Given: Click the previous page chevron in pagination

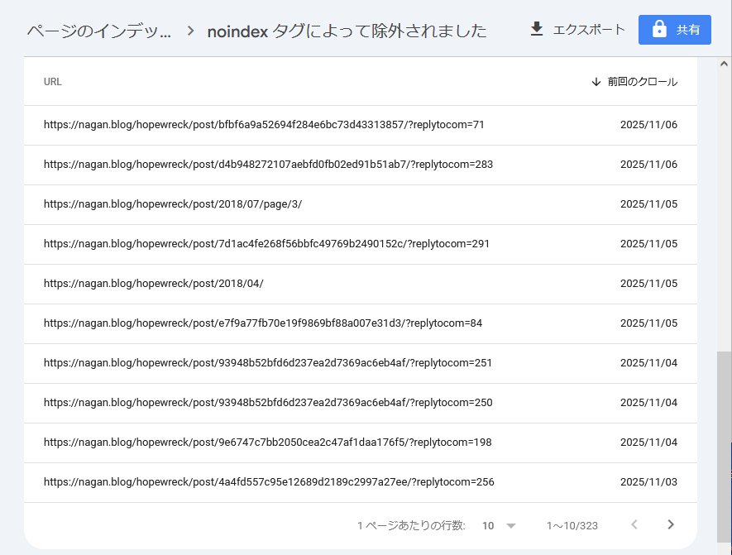Looking at the screenshot, I should (634, 524).
